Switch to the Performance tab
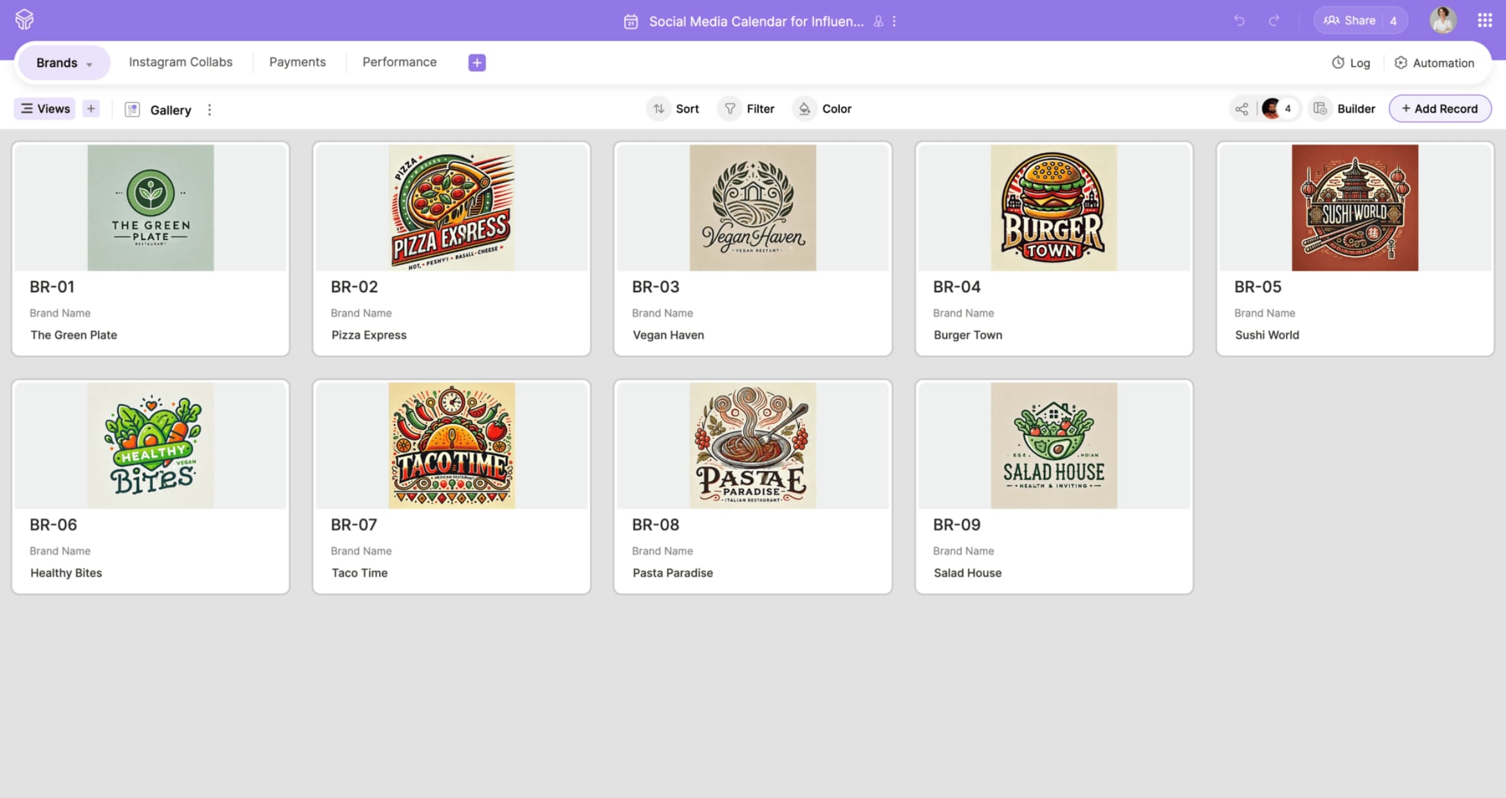Screen dimensions: 1506x798 (x=399, y=62)
